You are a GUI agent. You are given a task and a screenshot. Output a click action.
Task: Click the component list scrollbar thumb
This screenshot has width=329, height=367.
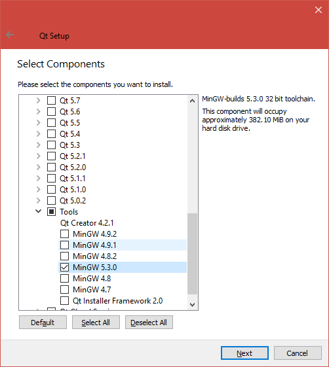point(193,254)
